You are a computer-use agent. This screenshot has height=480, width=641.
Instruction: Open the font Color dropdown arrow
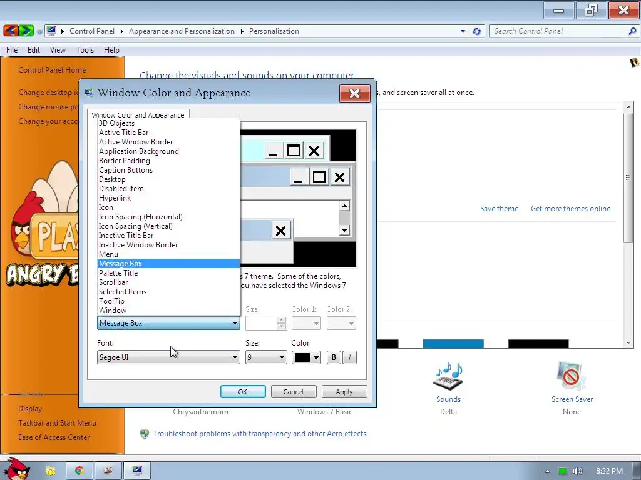tap(316, 357)
